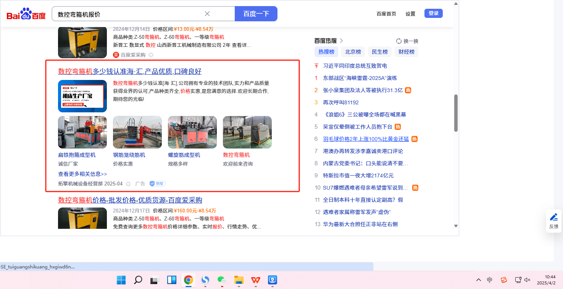Open hot search 吴宣仪晕倒被工作人员抱下台
The width and height of the screenshot is (563, 289).
[358, 127]
